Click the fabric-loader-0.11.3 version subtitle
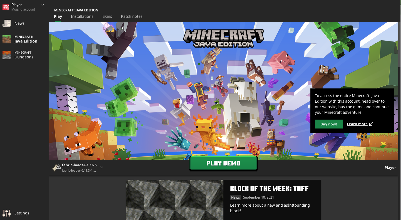The width and height of the screenshot is (401, 220). click(x=79, y=170)
